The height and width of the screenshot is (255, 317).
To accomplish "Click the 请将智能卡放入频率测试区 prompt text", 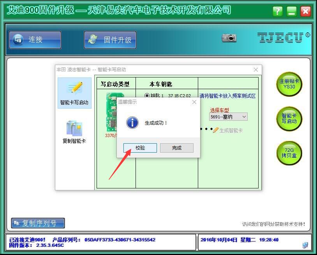I will pos(228,96).
